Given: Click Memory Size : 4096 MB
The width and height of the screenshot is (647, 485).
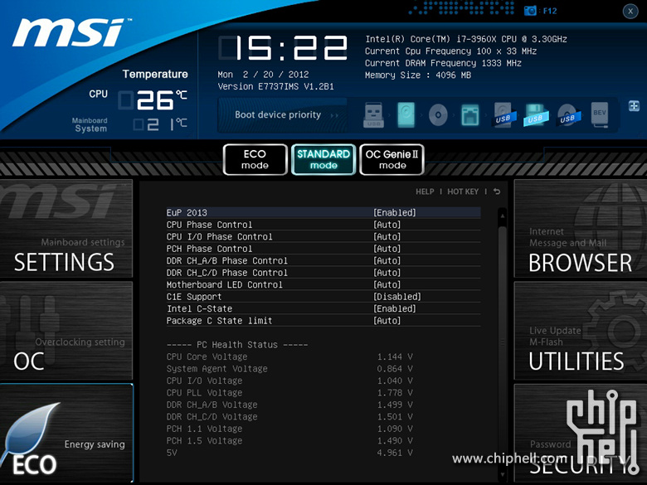Looking at the screenshot, I should tap(417, 75).
